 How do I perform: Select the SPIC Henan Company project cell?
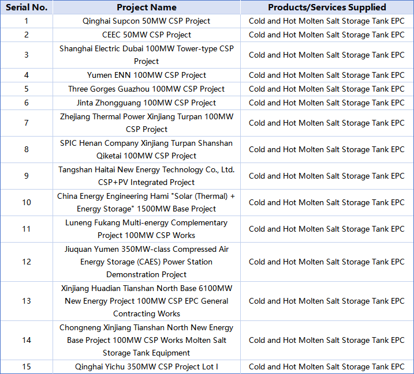[147, 149]
